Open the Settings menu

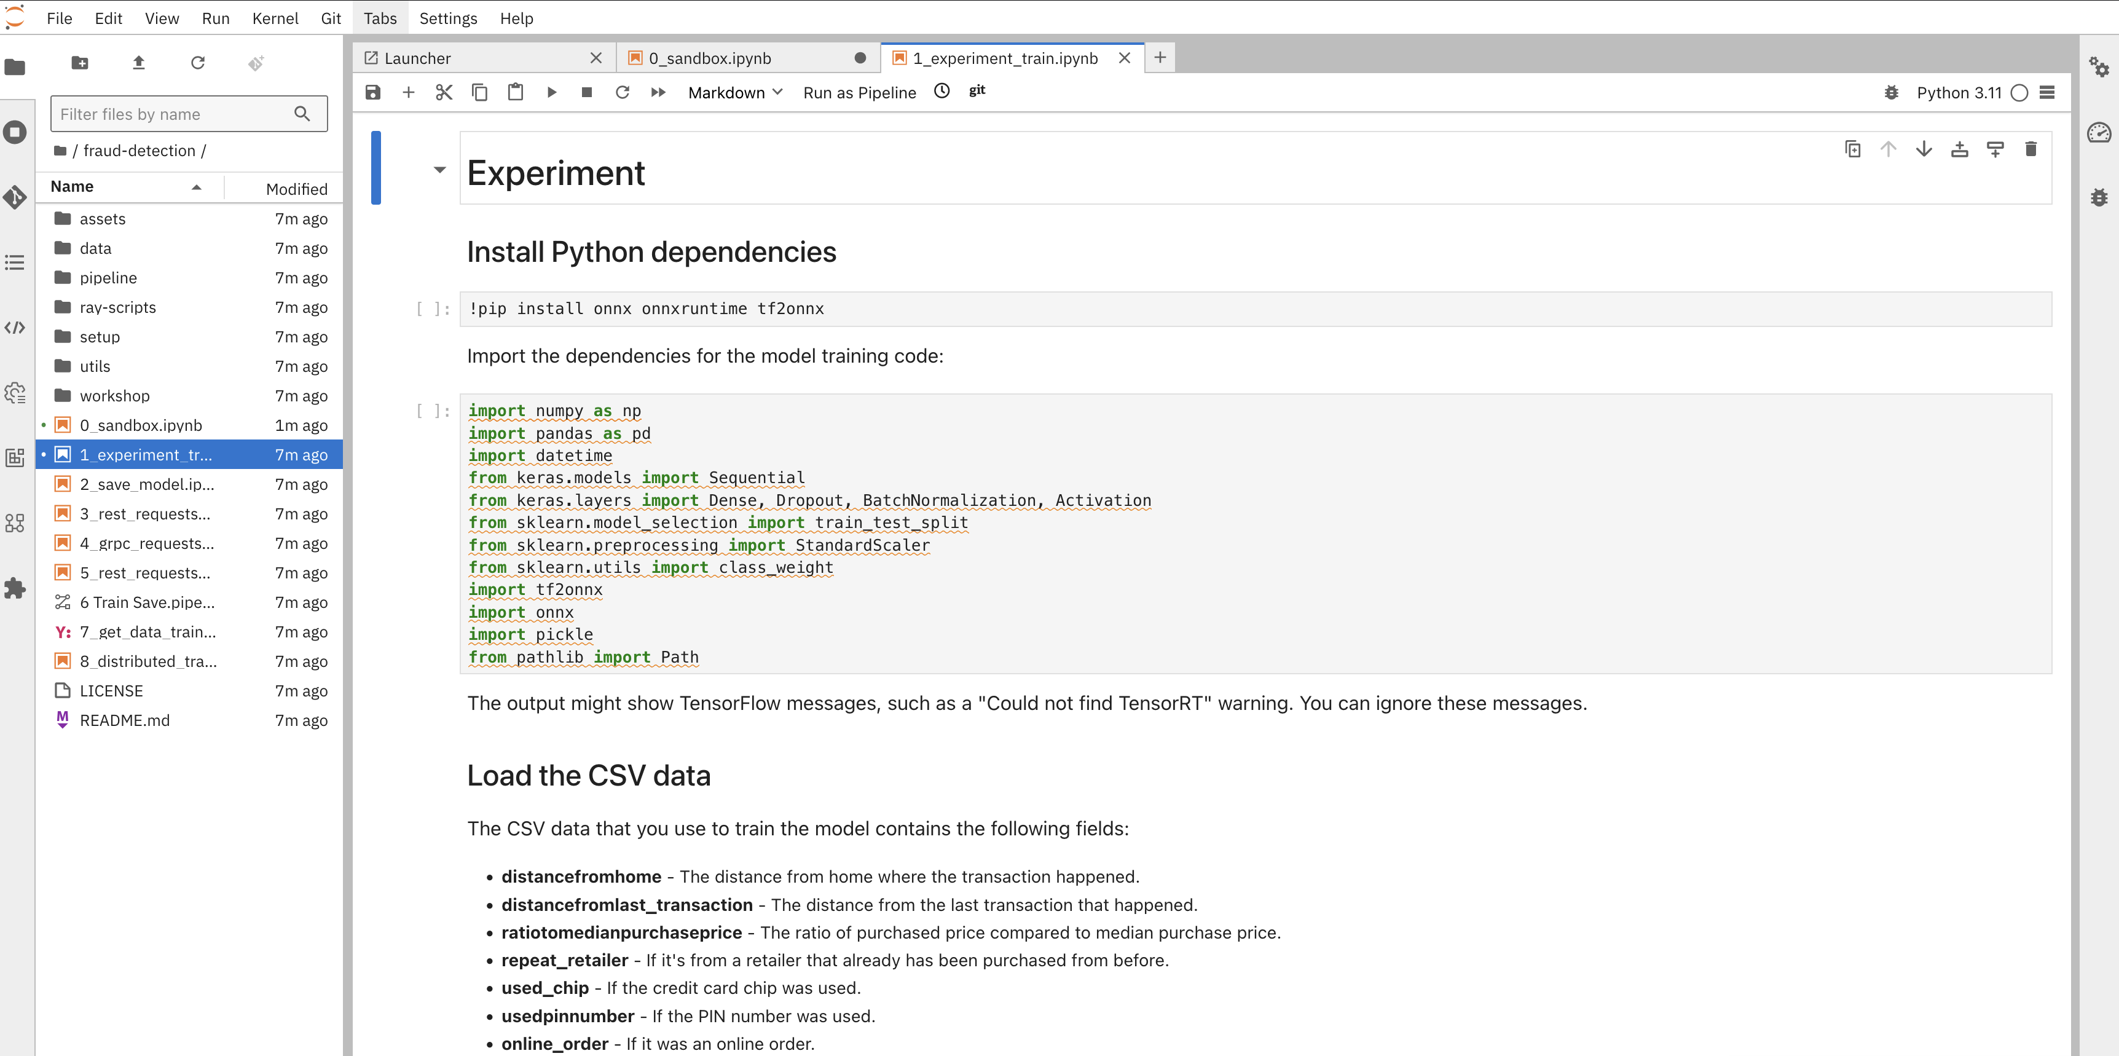click(447, 18)
